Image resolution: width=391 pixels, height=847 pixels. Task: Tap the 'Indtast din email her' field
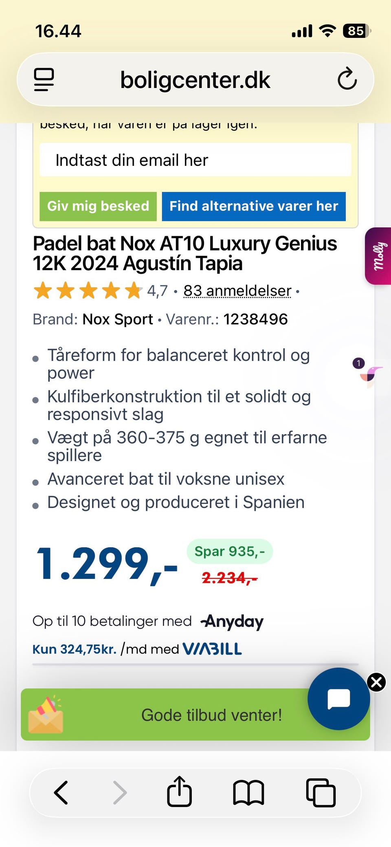click(195, 160)
